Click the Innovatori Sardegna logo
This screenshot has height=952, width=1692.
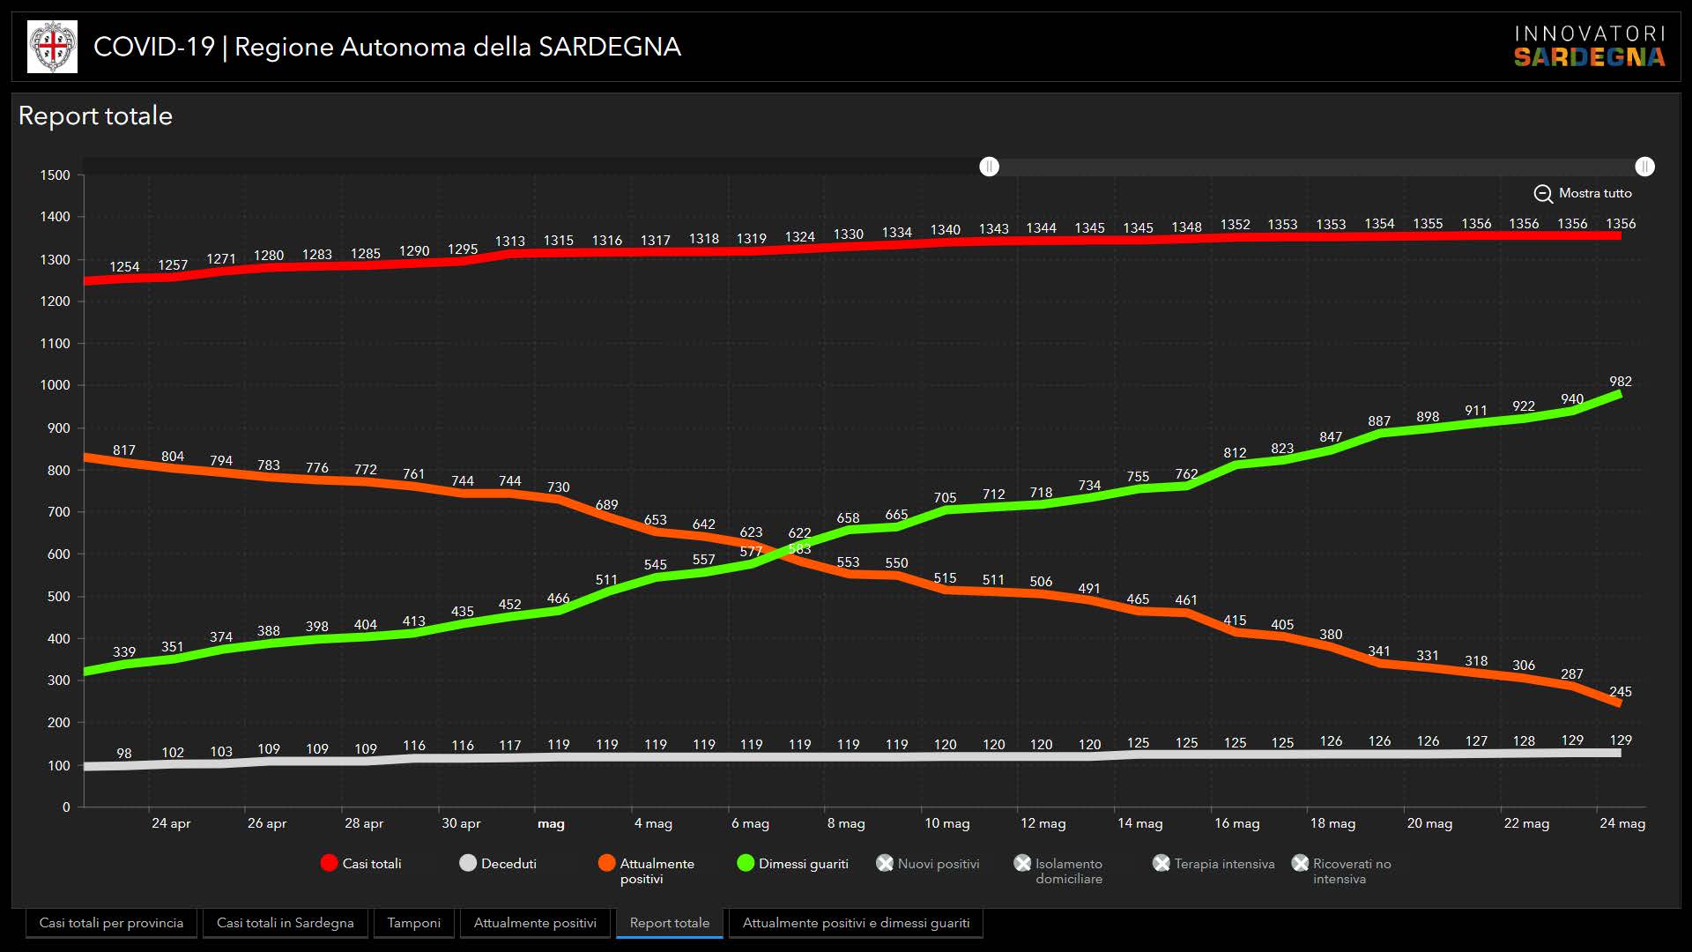tap(1589, 47)
